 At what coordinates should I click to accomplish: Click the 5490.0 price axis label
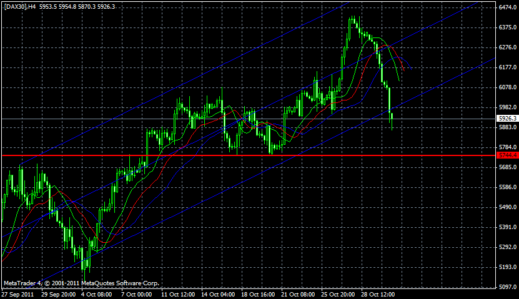coord(508,207)
